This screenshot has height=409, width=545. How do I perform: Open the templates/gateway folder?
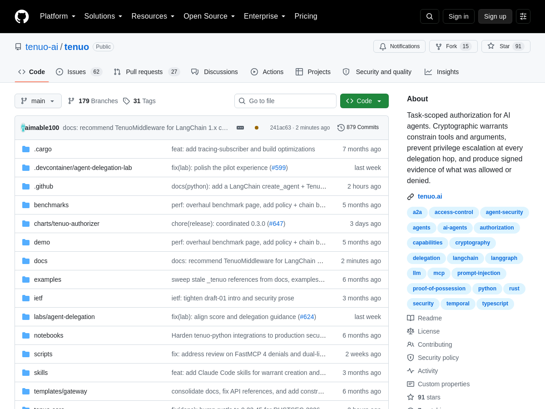[x=60, y=391]
